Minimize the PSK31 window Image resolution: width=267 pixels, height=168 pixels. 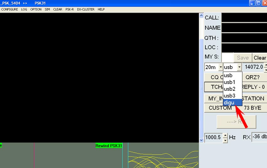(252, 3)
